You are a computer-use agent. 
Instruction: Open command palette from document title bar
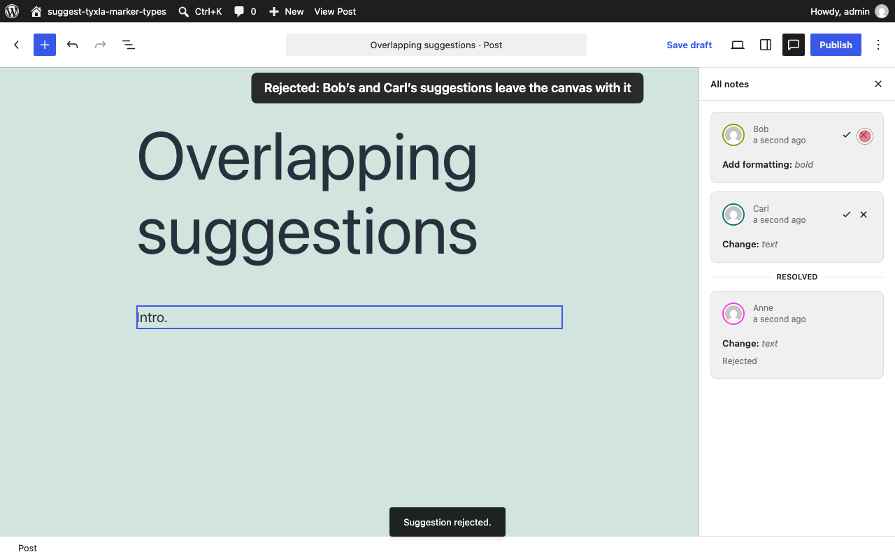[x=436, y=45]
